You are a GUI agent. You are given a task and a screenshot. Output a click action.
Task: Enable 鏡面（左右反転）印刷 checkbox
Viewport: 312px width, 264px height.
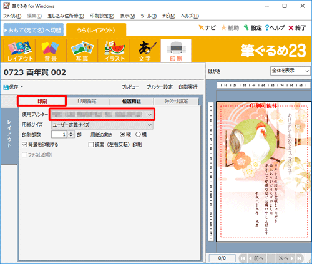pos(91,145)
